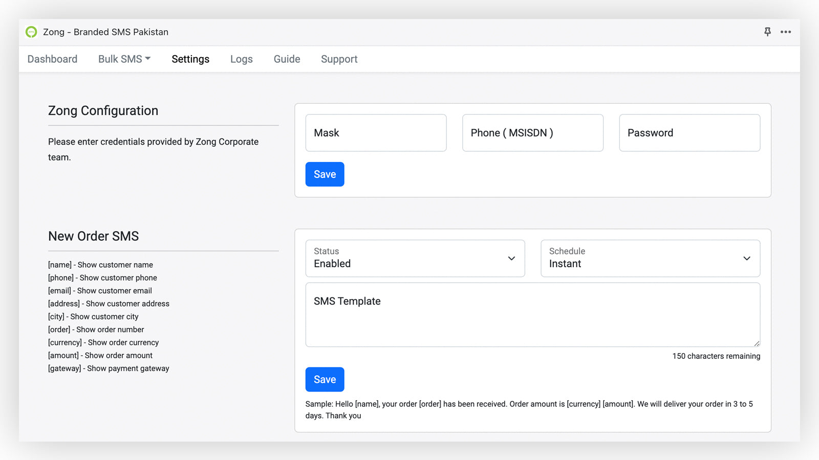Open the three-dot more options menu

pos(786,32)
